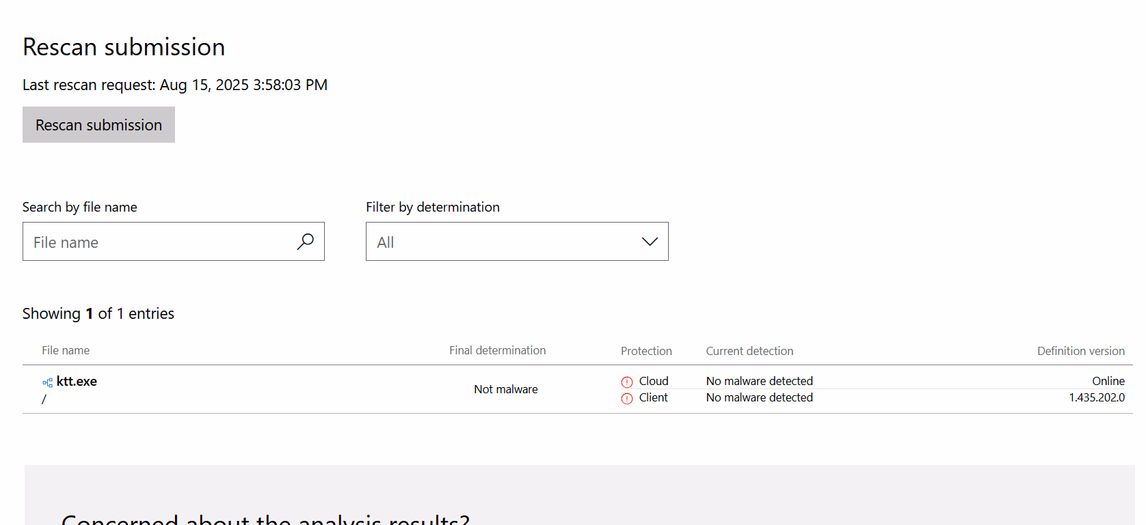The width and height of the screenshot is (1146, 525).
Task: Click the file tree icon beside ktt.exe
Action: click(47, 382)
